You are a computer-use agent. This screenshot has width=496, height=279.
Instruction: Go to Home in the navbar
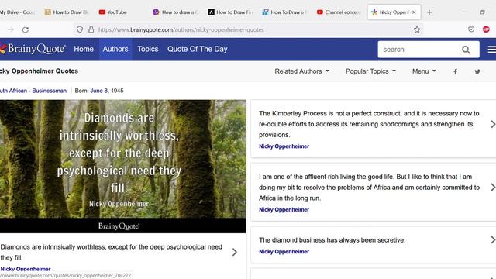[84, 49]
